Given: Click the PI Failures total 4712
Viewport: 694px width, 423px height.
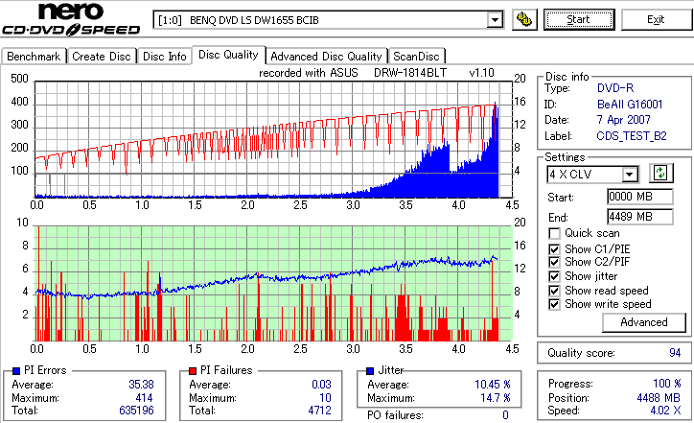Looking at the screenshot, I should [319, 411].
